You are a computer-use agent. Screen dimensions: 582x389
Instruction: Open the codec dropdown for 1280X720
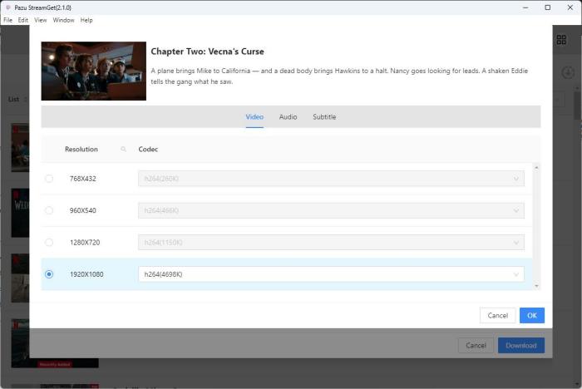coord(331,243)
